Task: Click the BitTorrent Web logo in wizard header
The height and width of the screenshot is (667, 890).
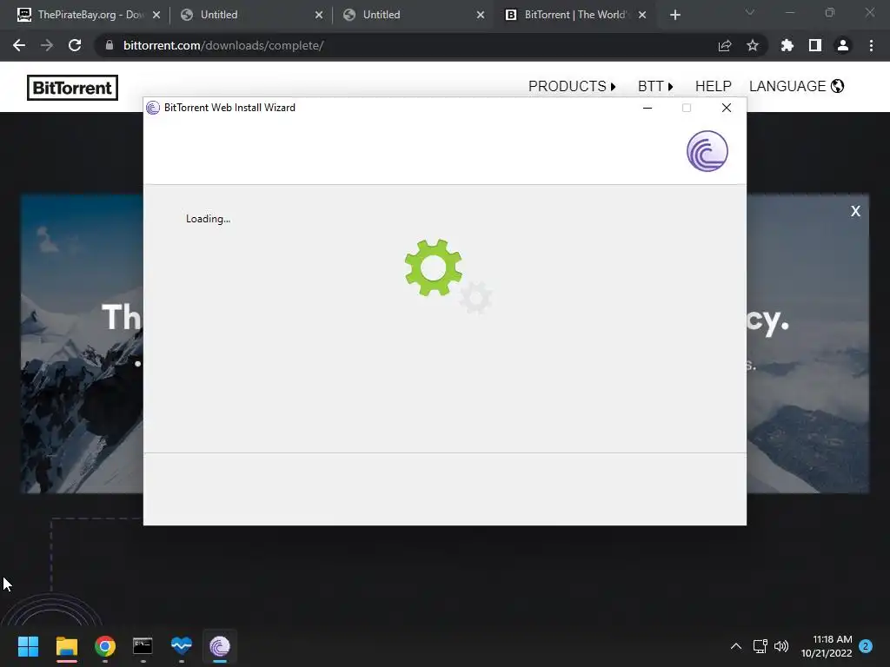Action: (x=707, y=151)
